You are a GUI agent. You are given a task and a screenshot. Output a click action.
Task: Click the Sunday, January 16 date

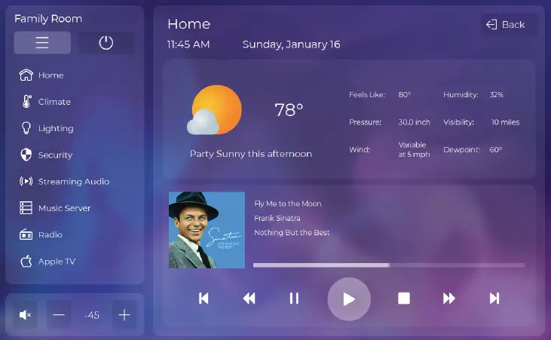tap(291, 44)
